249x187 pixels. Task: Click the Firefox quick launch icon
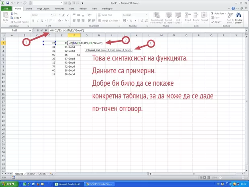pyautogui.click(x=38, y=184)
